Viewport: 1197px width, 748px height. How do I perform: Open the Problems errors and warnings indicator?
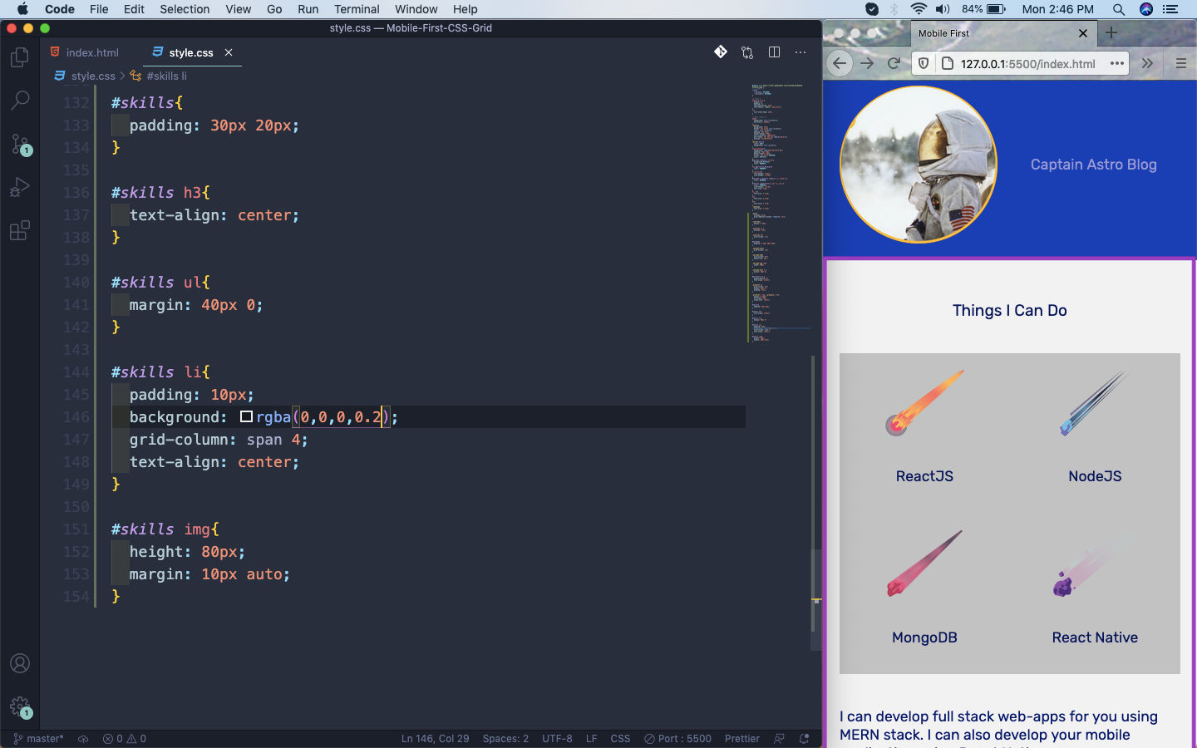124,739
